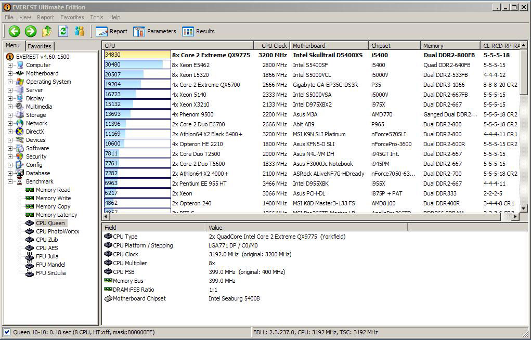
Task: Select the Software icon in tree
Action: tap(20, 148)
